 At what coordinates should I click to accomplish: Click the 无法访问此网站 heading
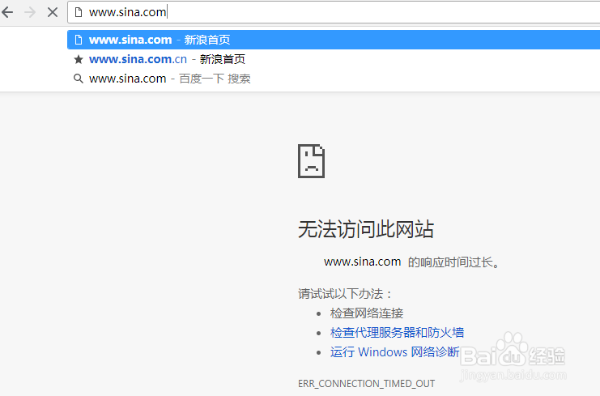click(x=366, y=229)
